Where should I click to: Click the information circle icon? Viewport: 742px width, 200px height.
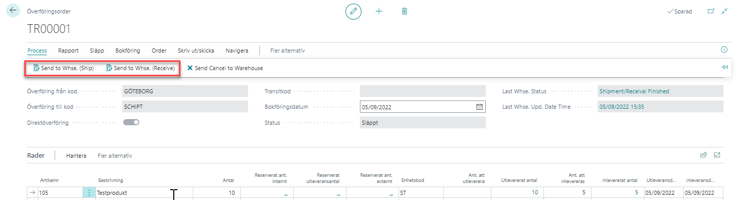pyautogui.click(x=724, y=50)
